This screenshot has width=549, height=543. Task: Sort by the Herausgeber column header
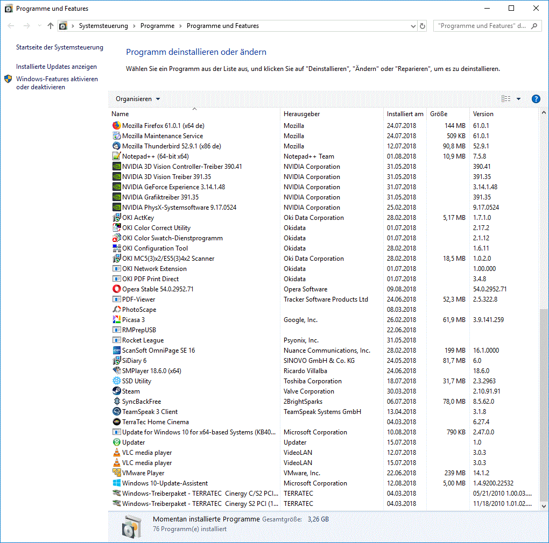click(332, 113)
